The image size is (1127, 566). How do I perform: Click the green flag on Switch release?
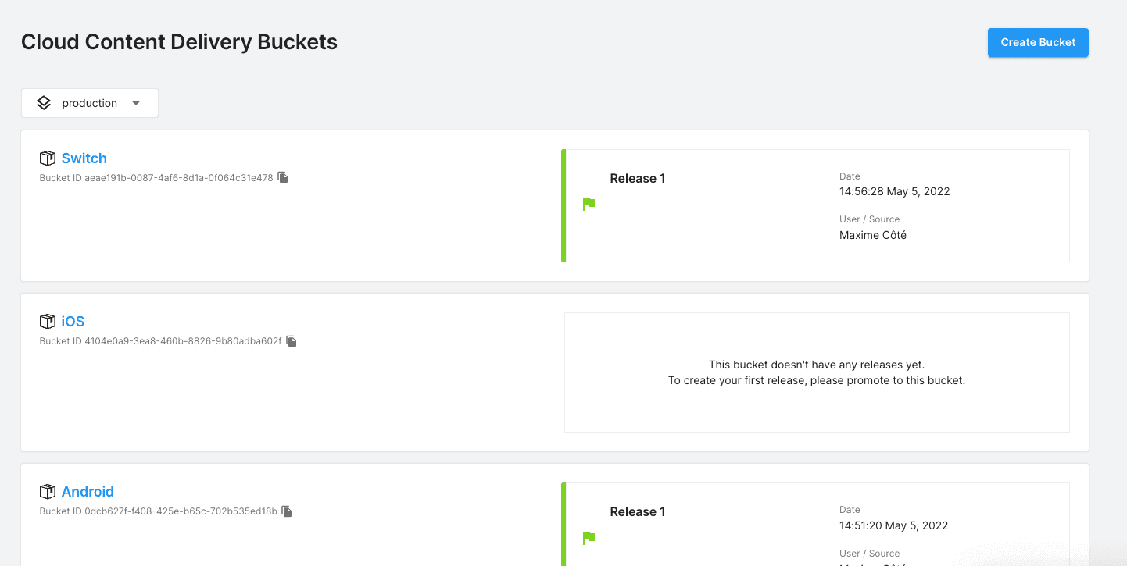point(589,204)
